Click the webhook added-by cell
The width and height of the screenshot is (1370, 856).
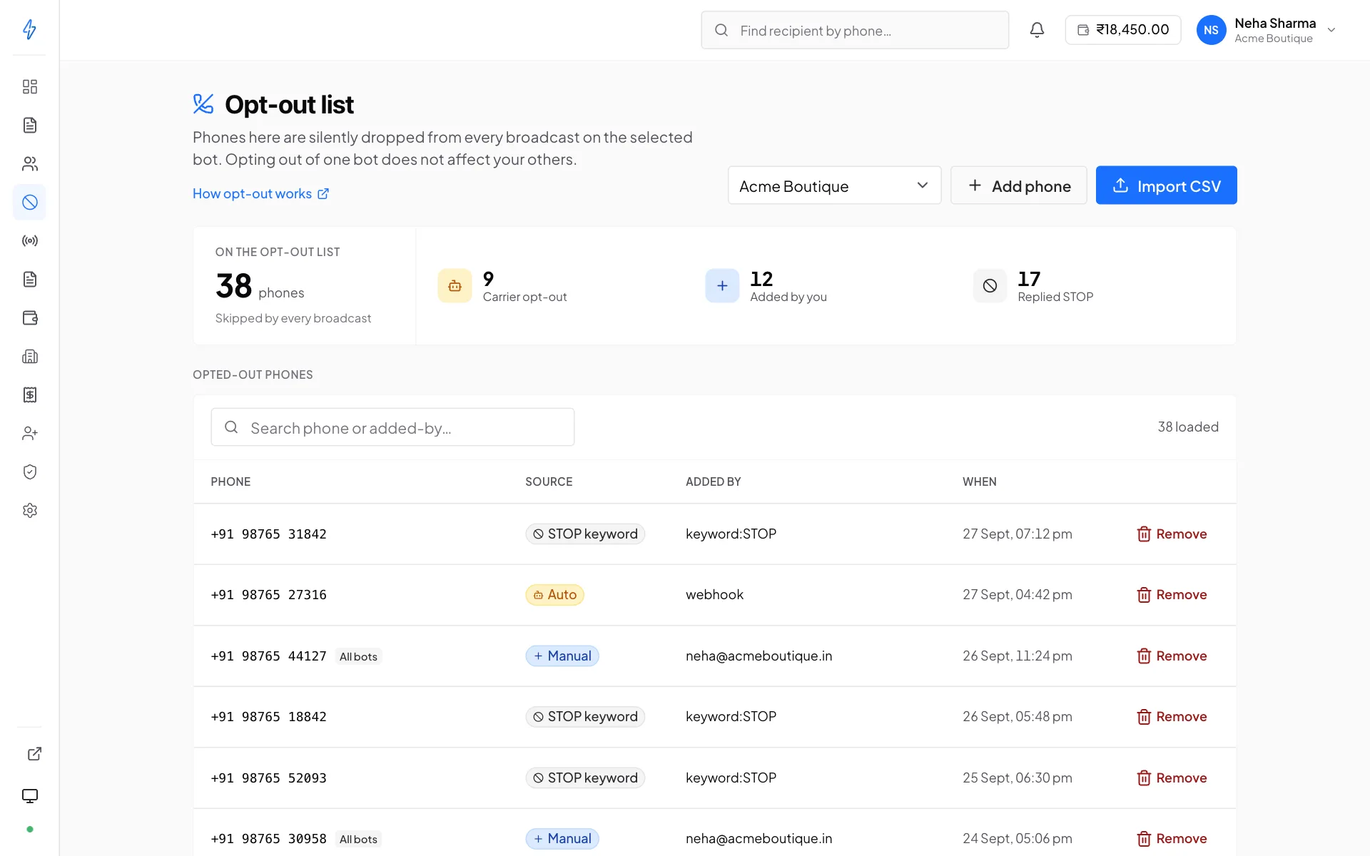click(714, 595)
